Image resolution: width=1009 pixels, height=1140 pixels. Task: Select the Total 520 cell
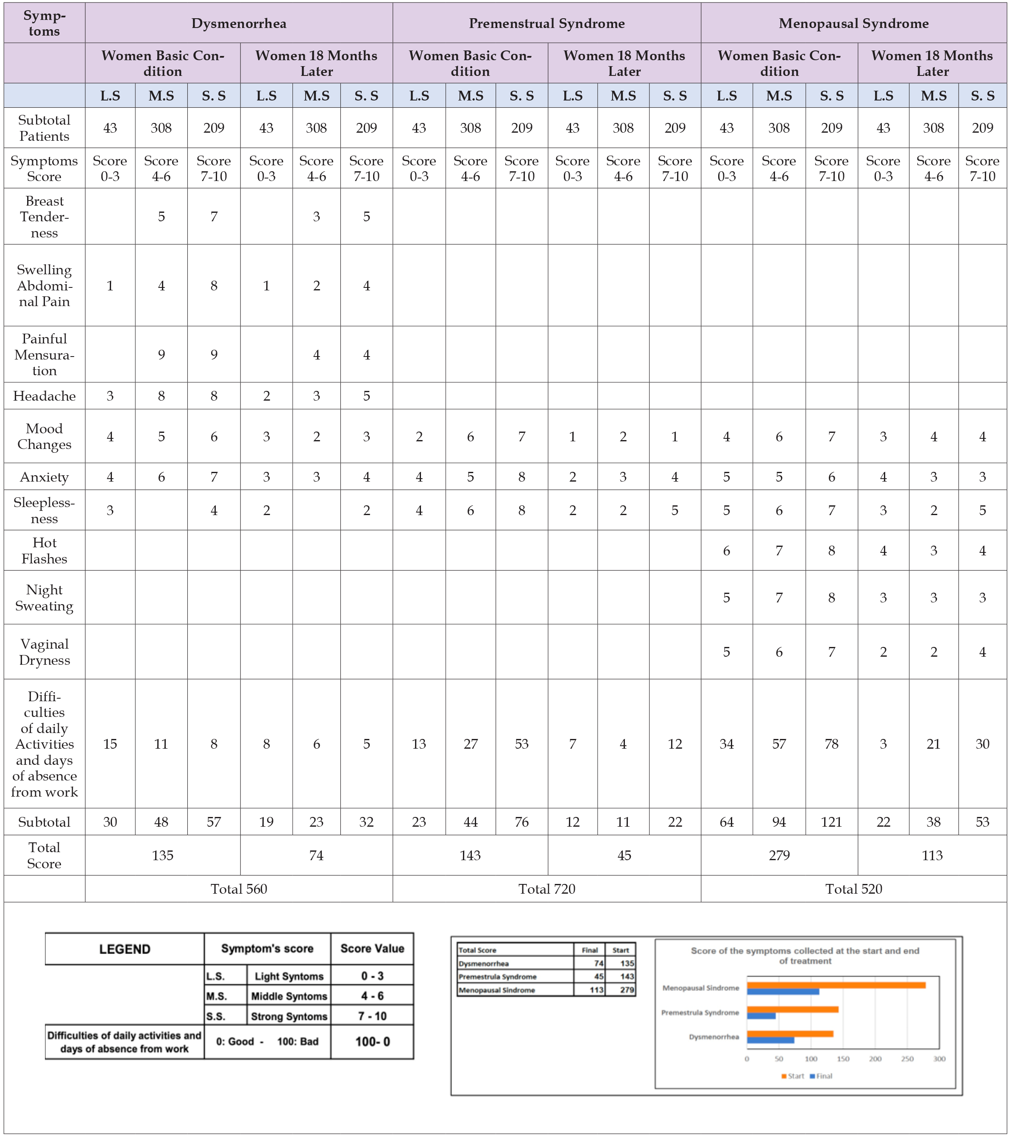tap(853, 889)
